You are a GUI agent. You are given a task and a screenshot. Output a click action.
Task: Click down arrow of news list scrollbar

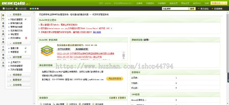point(124,58)
